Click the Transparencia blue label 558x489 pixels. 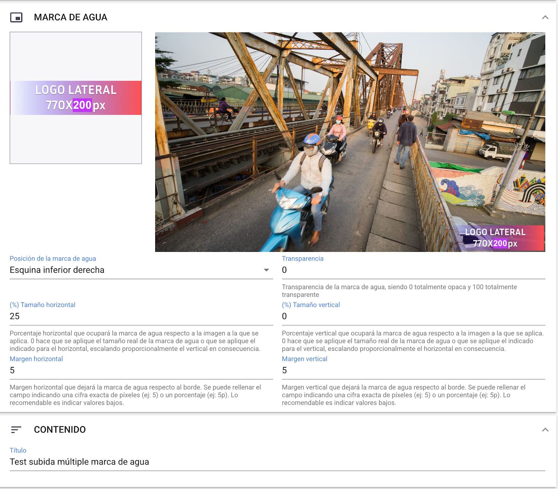coord(303,258)
